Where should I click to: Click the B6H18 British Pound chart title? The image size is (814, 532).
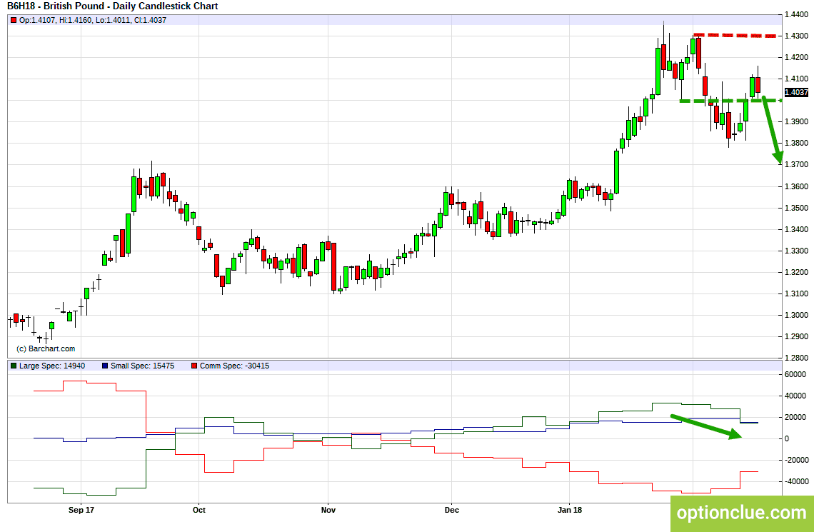coord(113,6)
